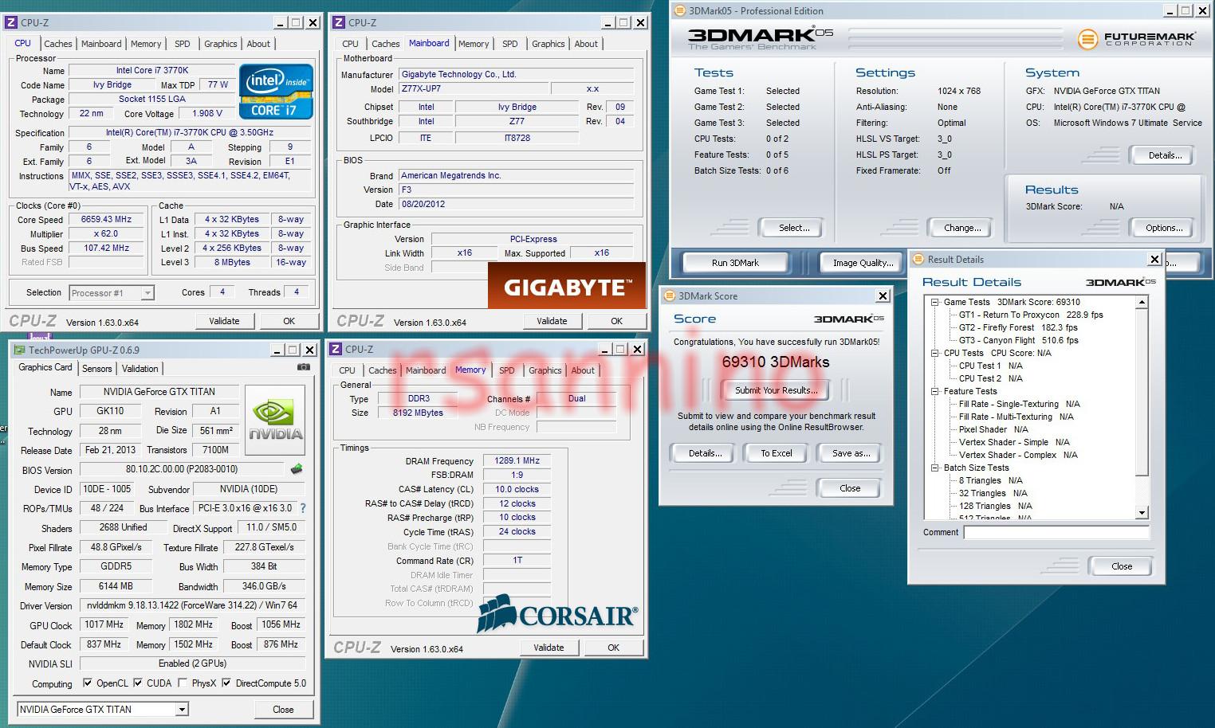Click Validate in CPU-Z Mainboard window
The width and height of the screenshot is (1215, 728).
click(x=552, y=321)
